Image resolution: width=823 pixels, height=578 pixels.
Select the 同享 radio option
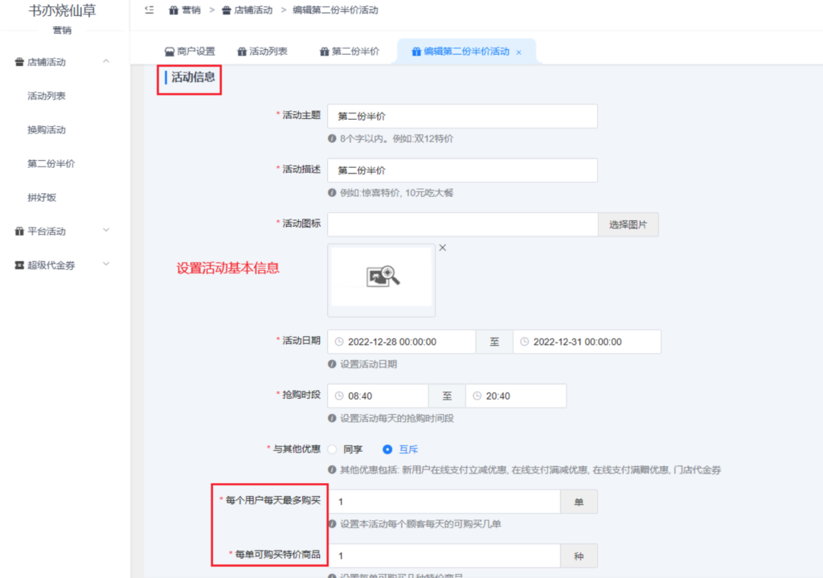[332, 449]
